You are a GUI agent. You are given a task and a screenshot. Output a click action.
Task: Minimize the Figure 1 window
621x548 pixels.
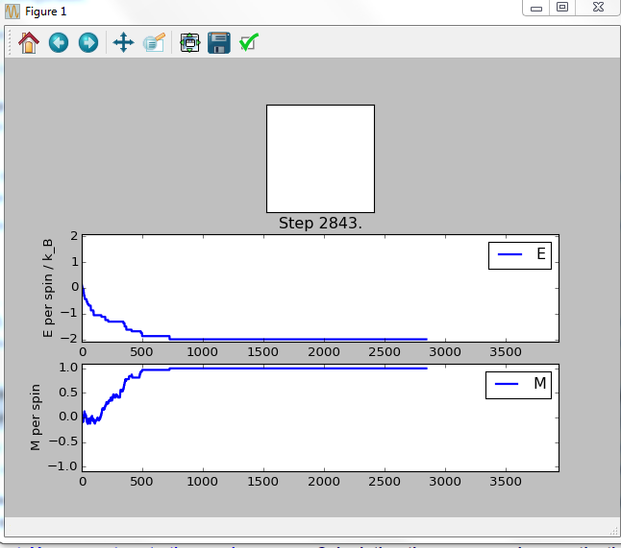coord(536,8)
